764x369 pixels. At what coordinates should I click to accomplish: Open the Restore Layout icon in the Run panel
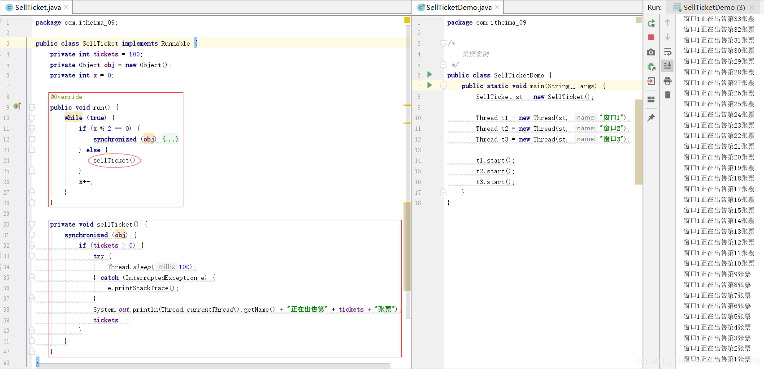(x=651, y=99)
